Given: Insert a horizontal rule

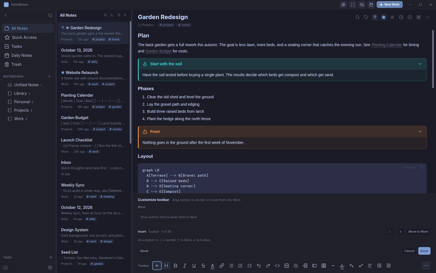Looking at the screenshot, I should coord(333,266).
